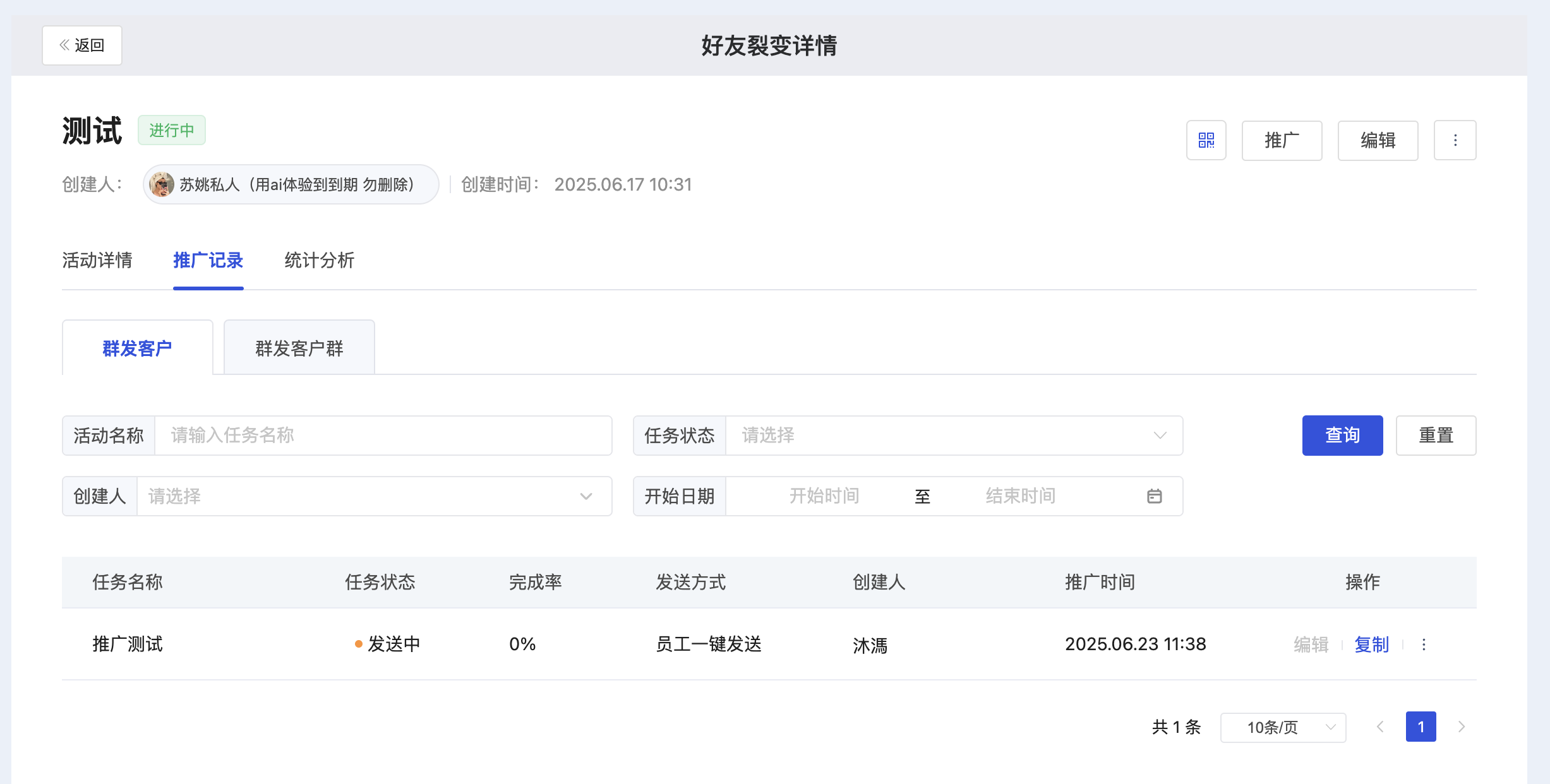Go to the next page arrow
Image resolution: width=1550 pixels, height=784 pixels.
[1462, 727]
